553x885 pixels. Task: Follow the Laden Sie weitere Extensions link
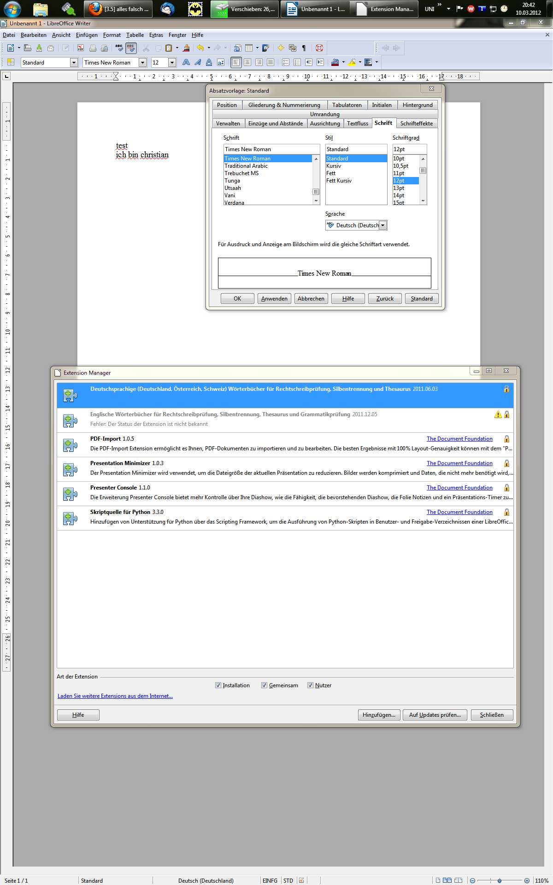click(115, 696)
